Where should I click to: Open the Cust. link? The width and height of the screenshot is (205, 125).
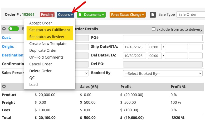pos(6,38)
